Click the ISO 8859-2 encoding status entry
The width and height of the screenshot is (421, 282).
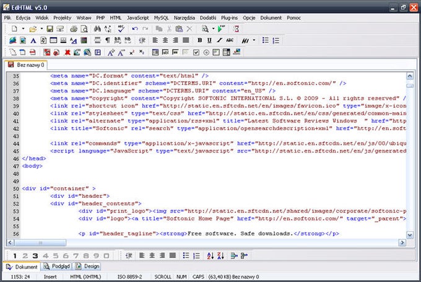pos(129,276)
